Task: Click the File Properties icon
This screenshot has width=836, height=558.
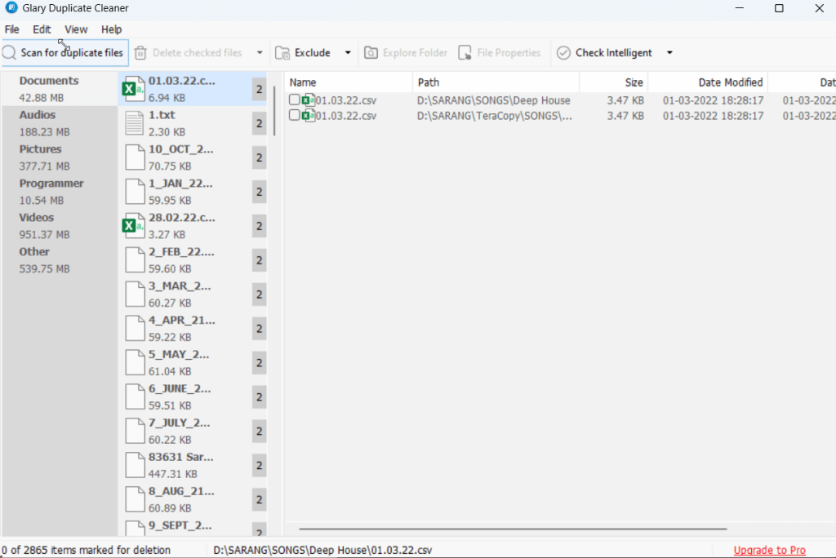Action: (x=465, y=53)
